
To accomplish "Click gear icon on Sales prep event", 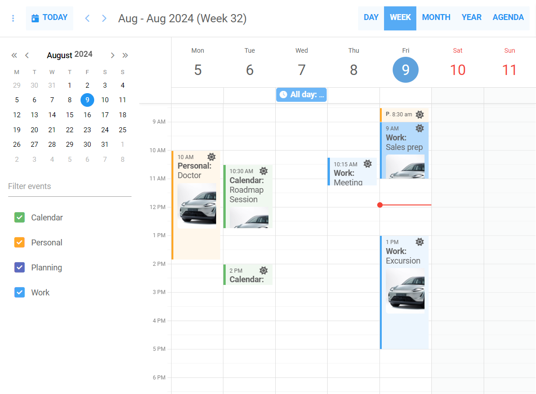I will point(420,129).
